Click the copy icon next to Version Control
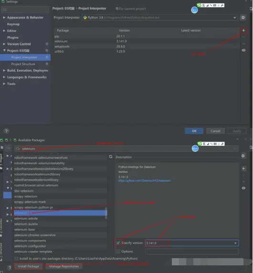253x273 pixels. click(x=47, y=44)
